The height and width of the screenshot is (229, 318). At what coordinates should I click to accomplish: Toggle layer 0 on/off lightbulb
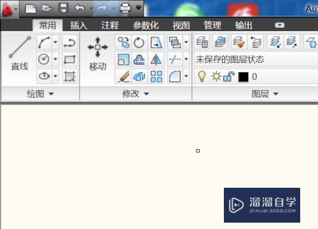coord(202,77)
